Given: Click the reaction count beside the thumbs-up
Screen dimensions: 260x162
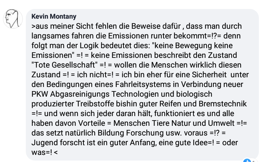Looking at the screenshot, I should click(254, 161).
